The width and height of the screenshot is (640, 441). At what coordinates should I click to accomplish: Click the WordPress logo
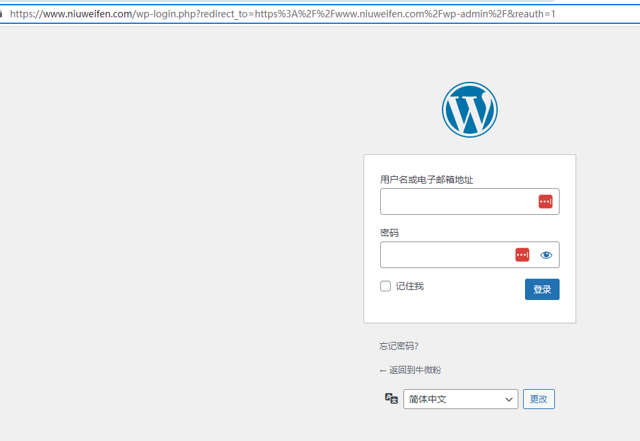pos(469,110)
